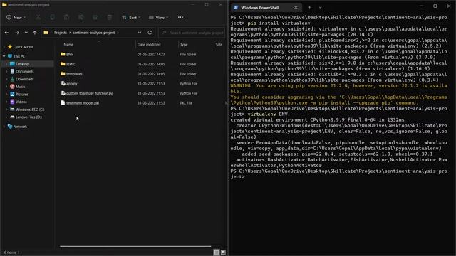Click the date of the ENV folder
Viewport: 456px width, 256px height.
click(x=151, y=55)
